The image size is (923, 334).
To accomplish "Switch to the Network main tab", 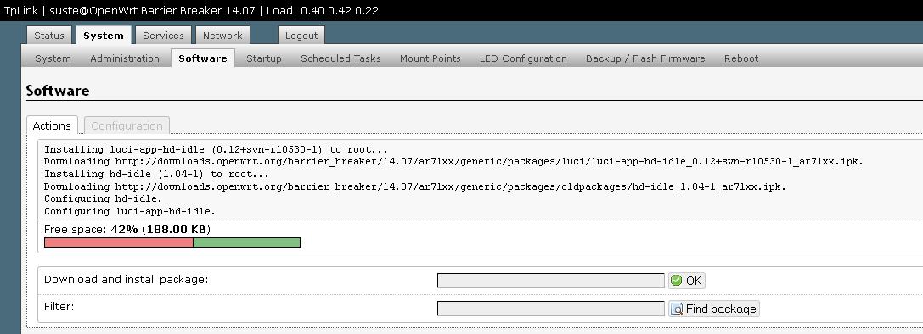I will tap(222, 36).
